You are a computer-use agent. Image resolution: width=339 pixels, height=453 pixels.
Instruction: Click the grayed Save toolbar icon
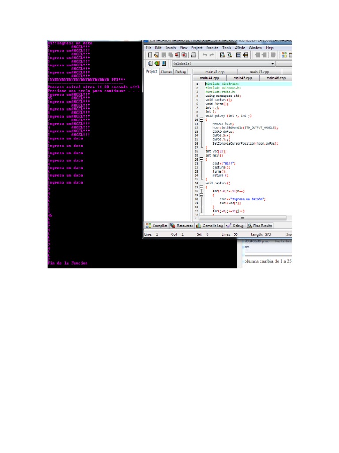[x=163, y=54]
